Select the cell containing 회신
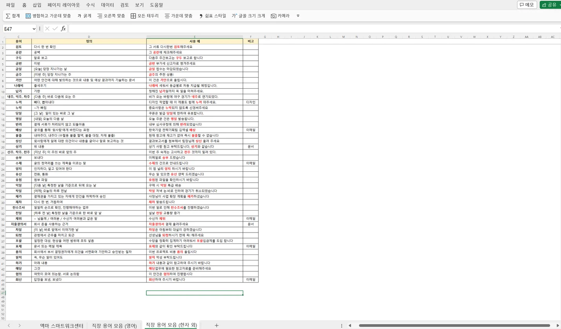This screenshot has width=561, height=329. coord(18,280)
